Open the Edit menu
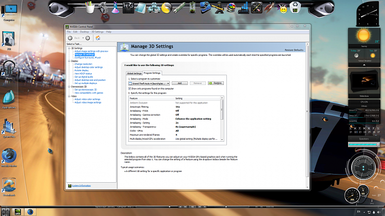The height and width of the screenshot is (216, 385). coord(75,32)
